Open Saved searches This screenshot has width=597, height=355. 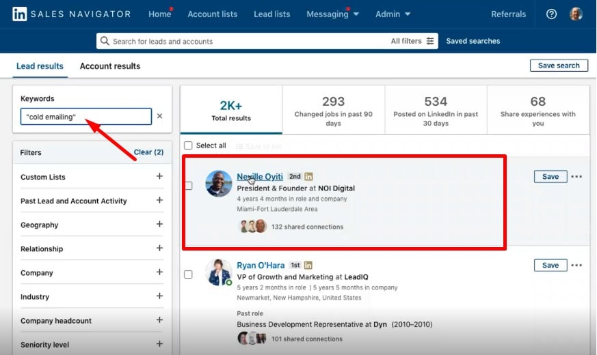tap(473, 41)
